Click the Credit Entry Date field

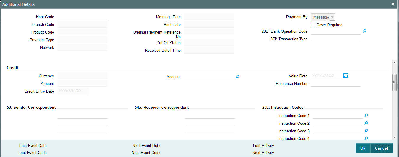pos(73,91)
